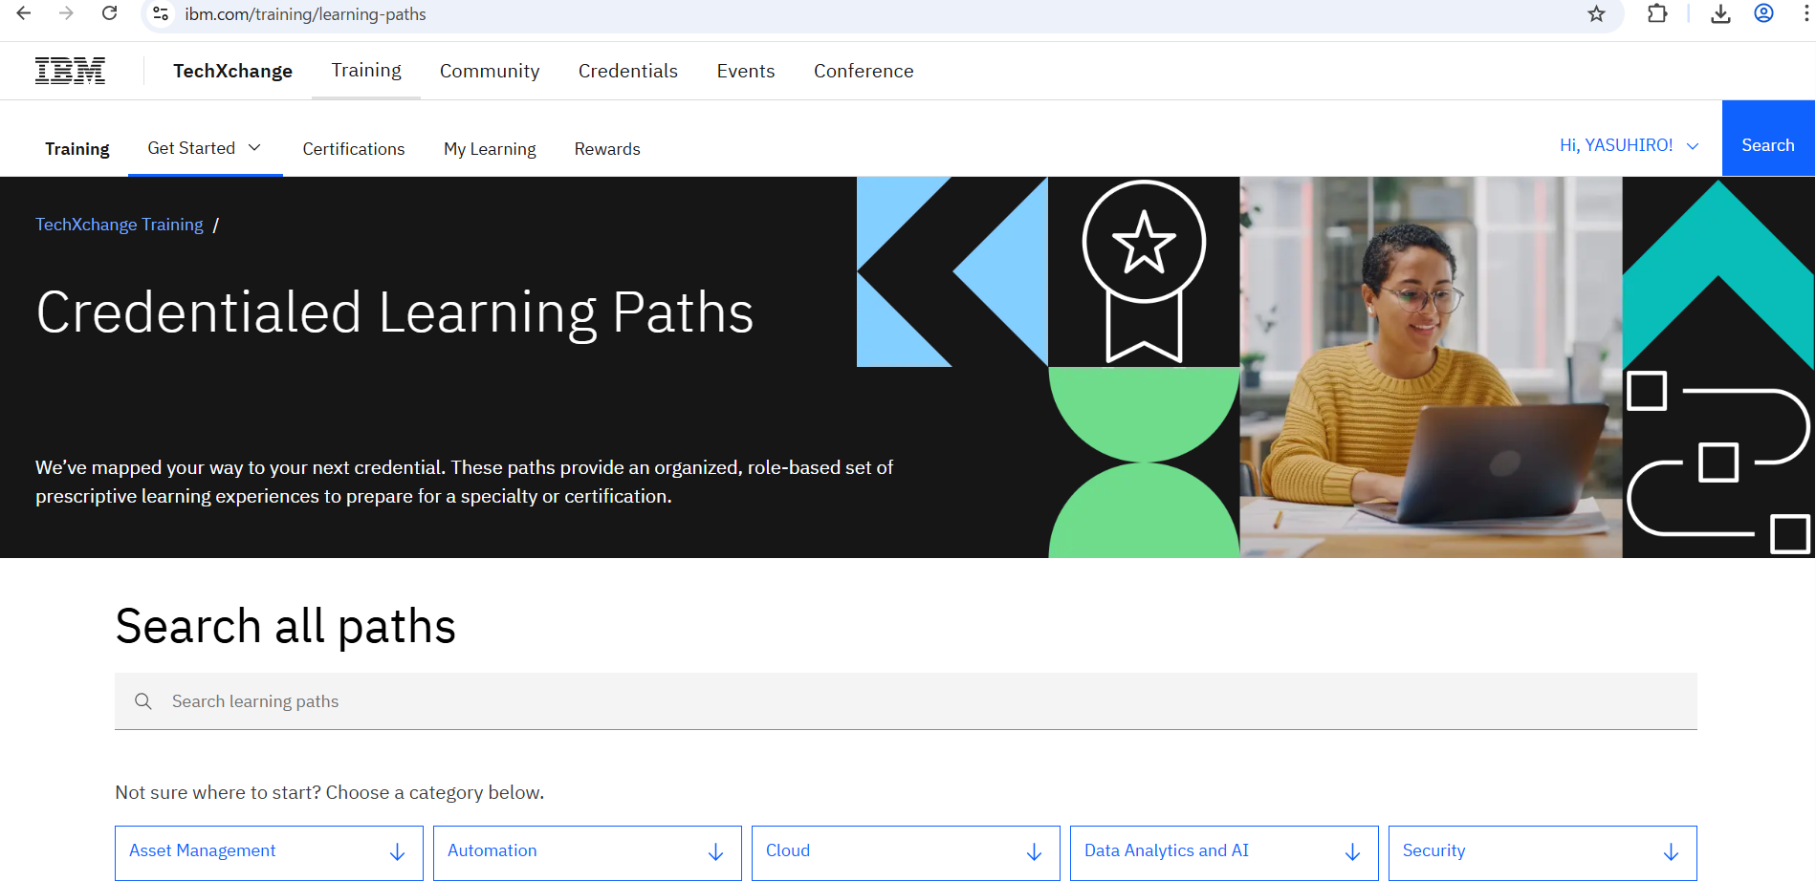
Task: Click the Search all paths heading
Action: pyautogui.click(x=285, y=627)
